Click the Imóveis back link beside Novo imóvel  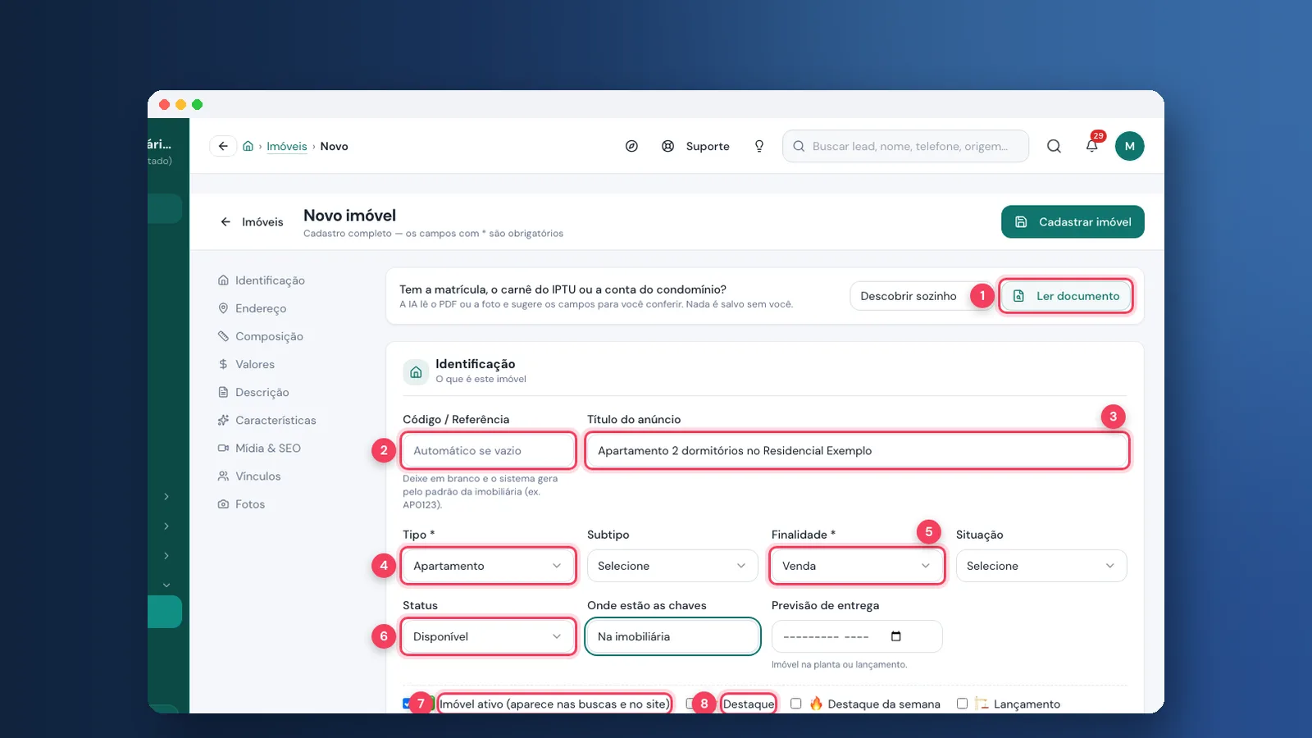(252, 222)
